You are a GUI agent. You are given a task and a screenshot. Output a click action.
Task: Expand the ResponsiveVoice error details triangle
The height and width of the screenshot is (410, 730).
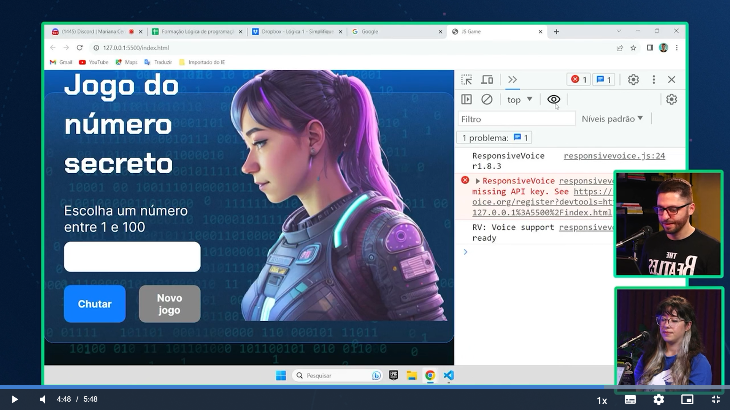pos(478,181)
